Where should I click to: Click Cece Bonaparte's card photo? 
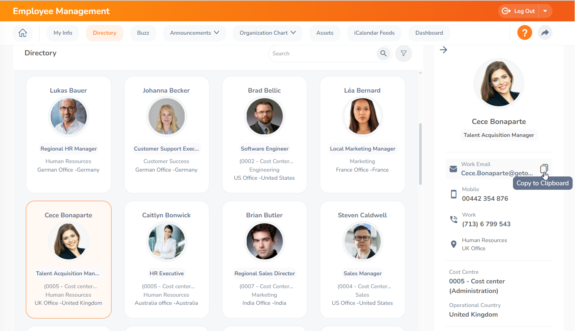point(69,241)
